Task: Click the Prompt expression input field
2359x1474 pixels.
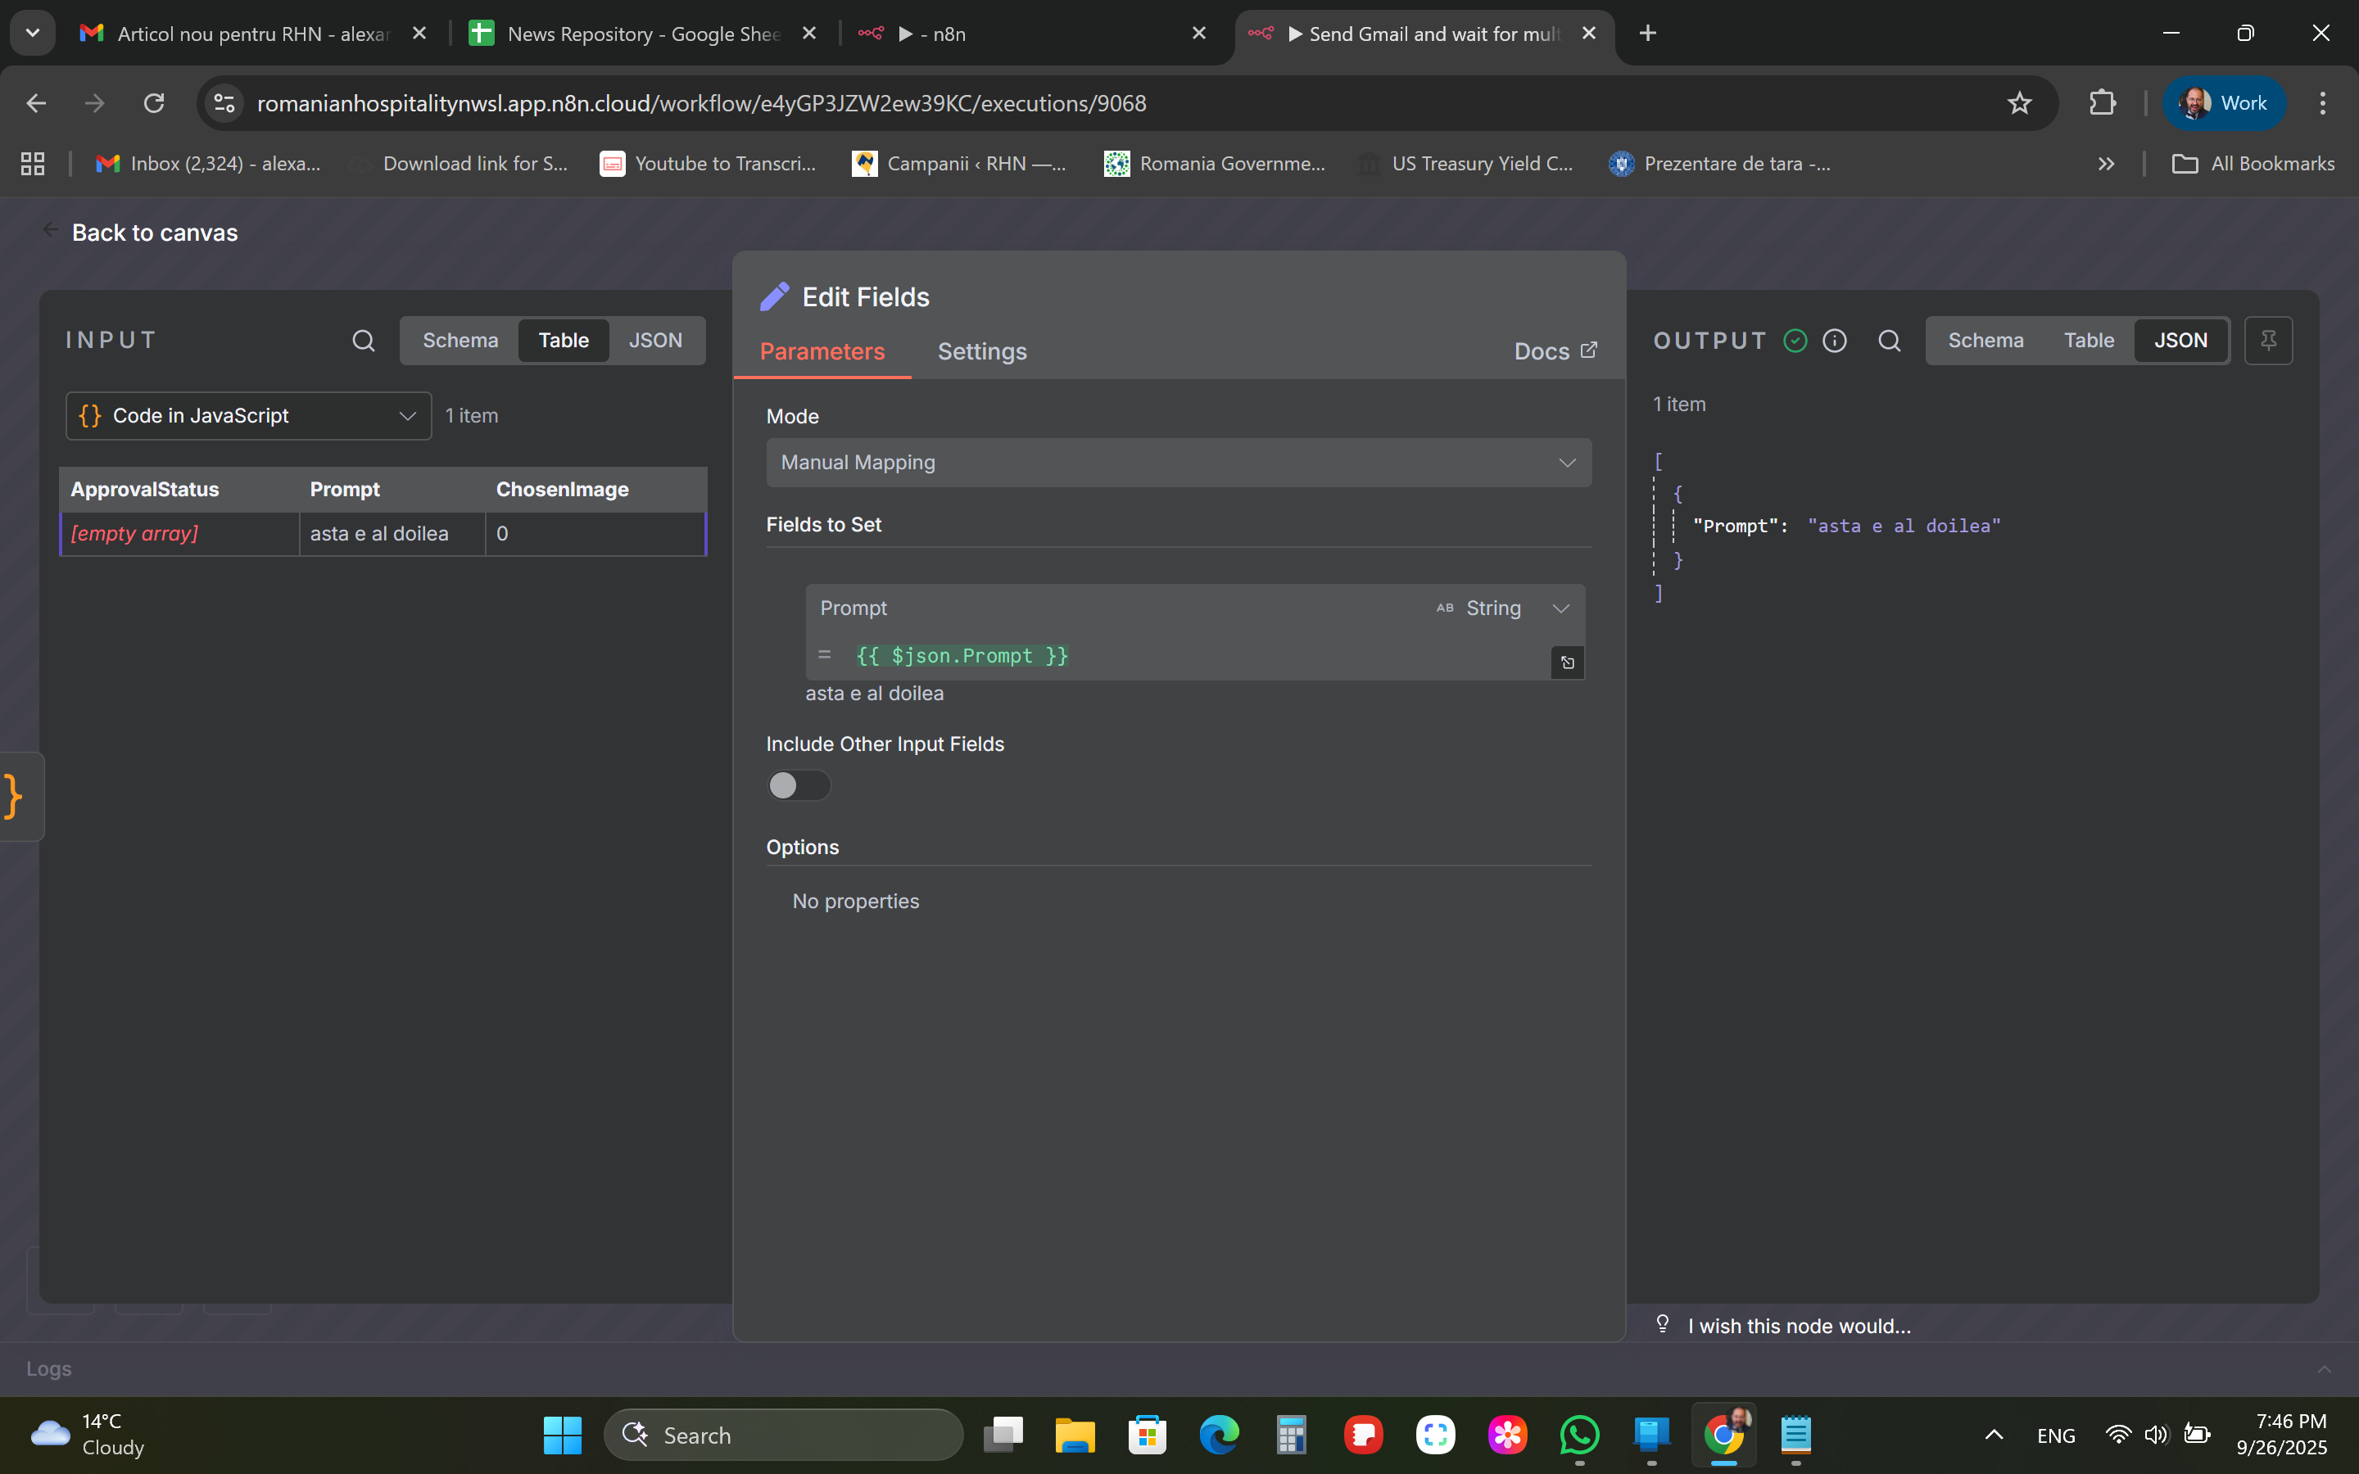Action: pyautogui.click(x=1170, y=656)
